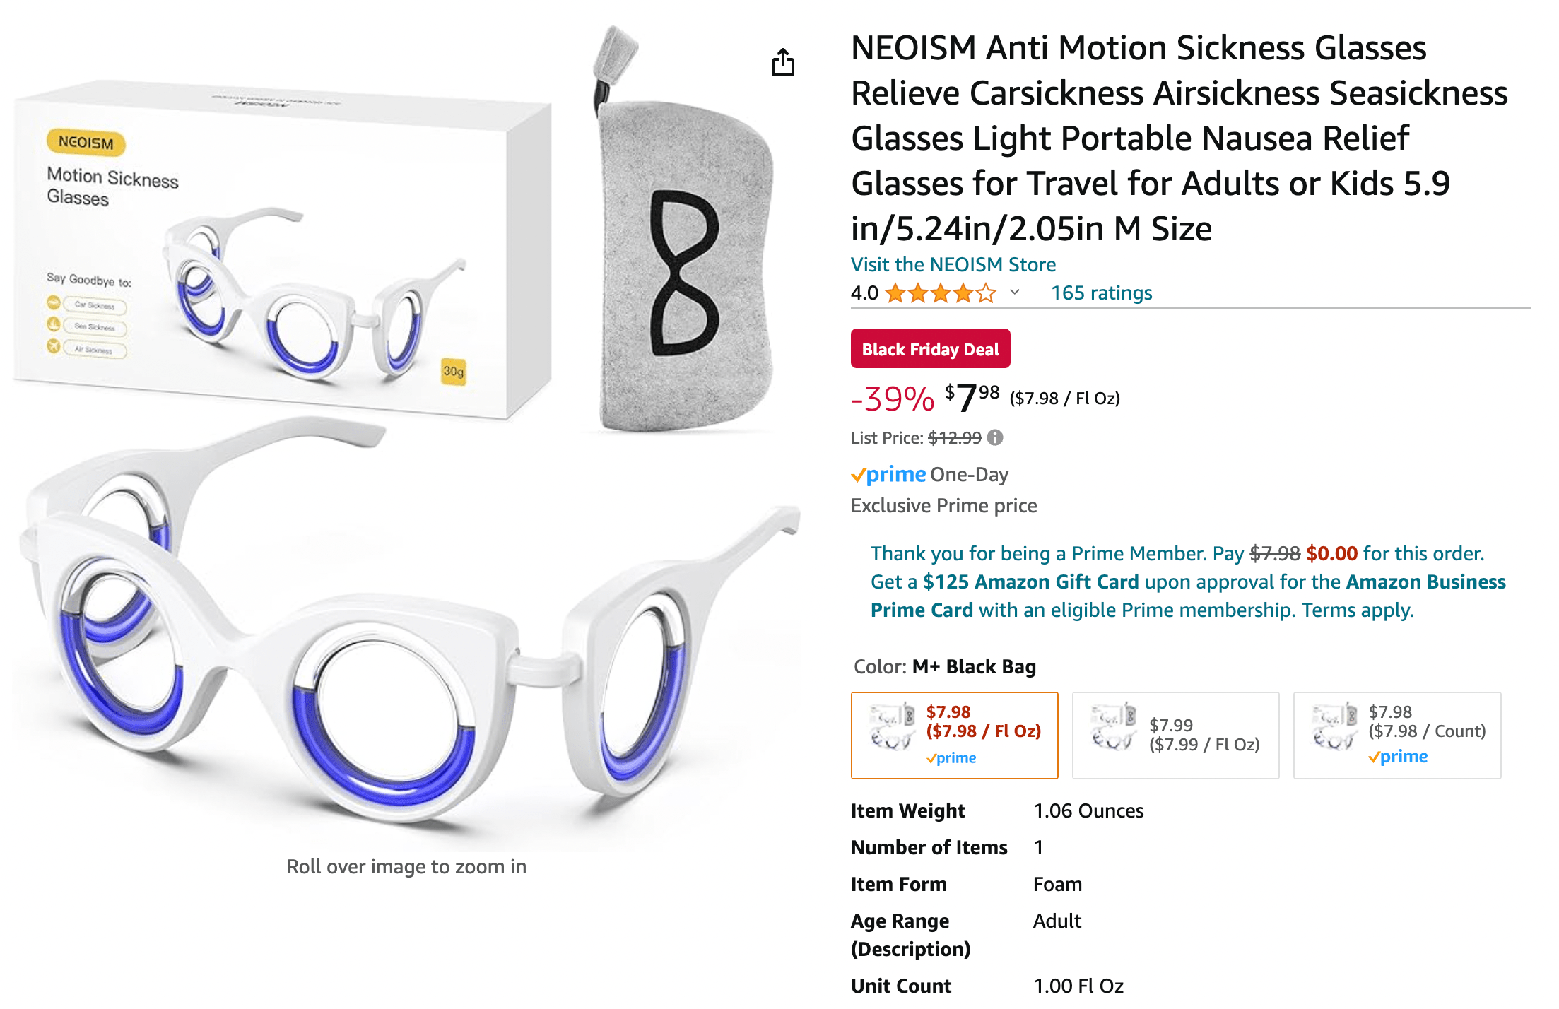Expand the rating breakdown chevron
The image size is (1559, 1009).
tap(1015, 292)
